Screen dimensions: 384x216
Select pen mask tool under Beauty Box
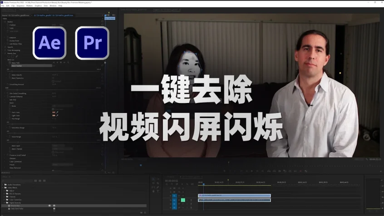pyautogui.click(x=17, y=56)
